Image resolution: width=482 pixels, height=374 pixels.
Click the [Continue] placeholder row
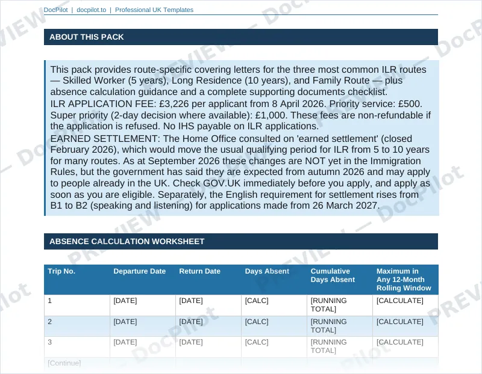(242, 363)
